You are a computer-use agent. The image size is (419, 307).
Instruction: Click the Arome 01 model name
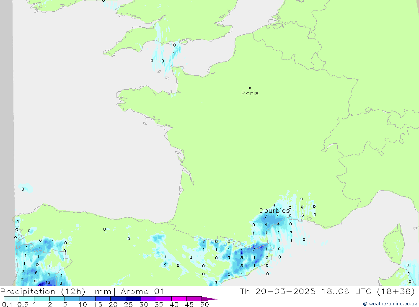click(x=142, y=292)
